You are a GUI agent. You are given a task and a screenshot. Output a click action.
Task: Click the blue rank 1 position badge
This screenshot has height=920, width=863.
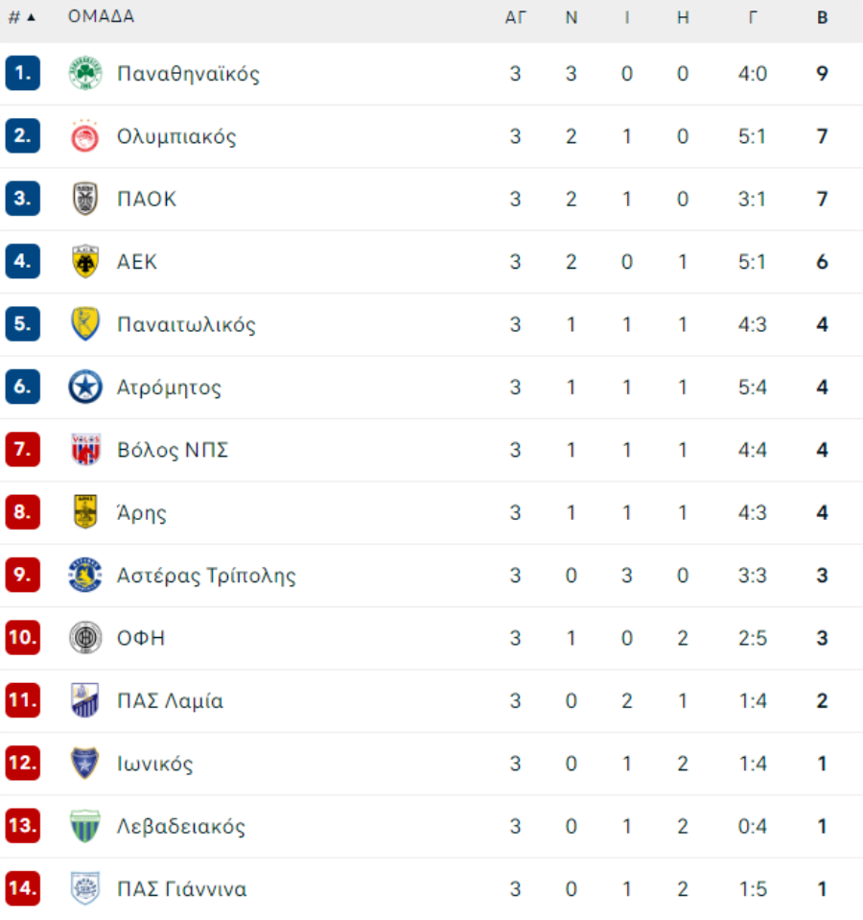click(x=23, y=73)
